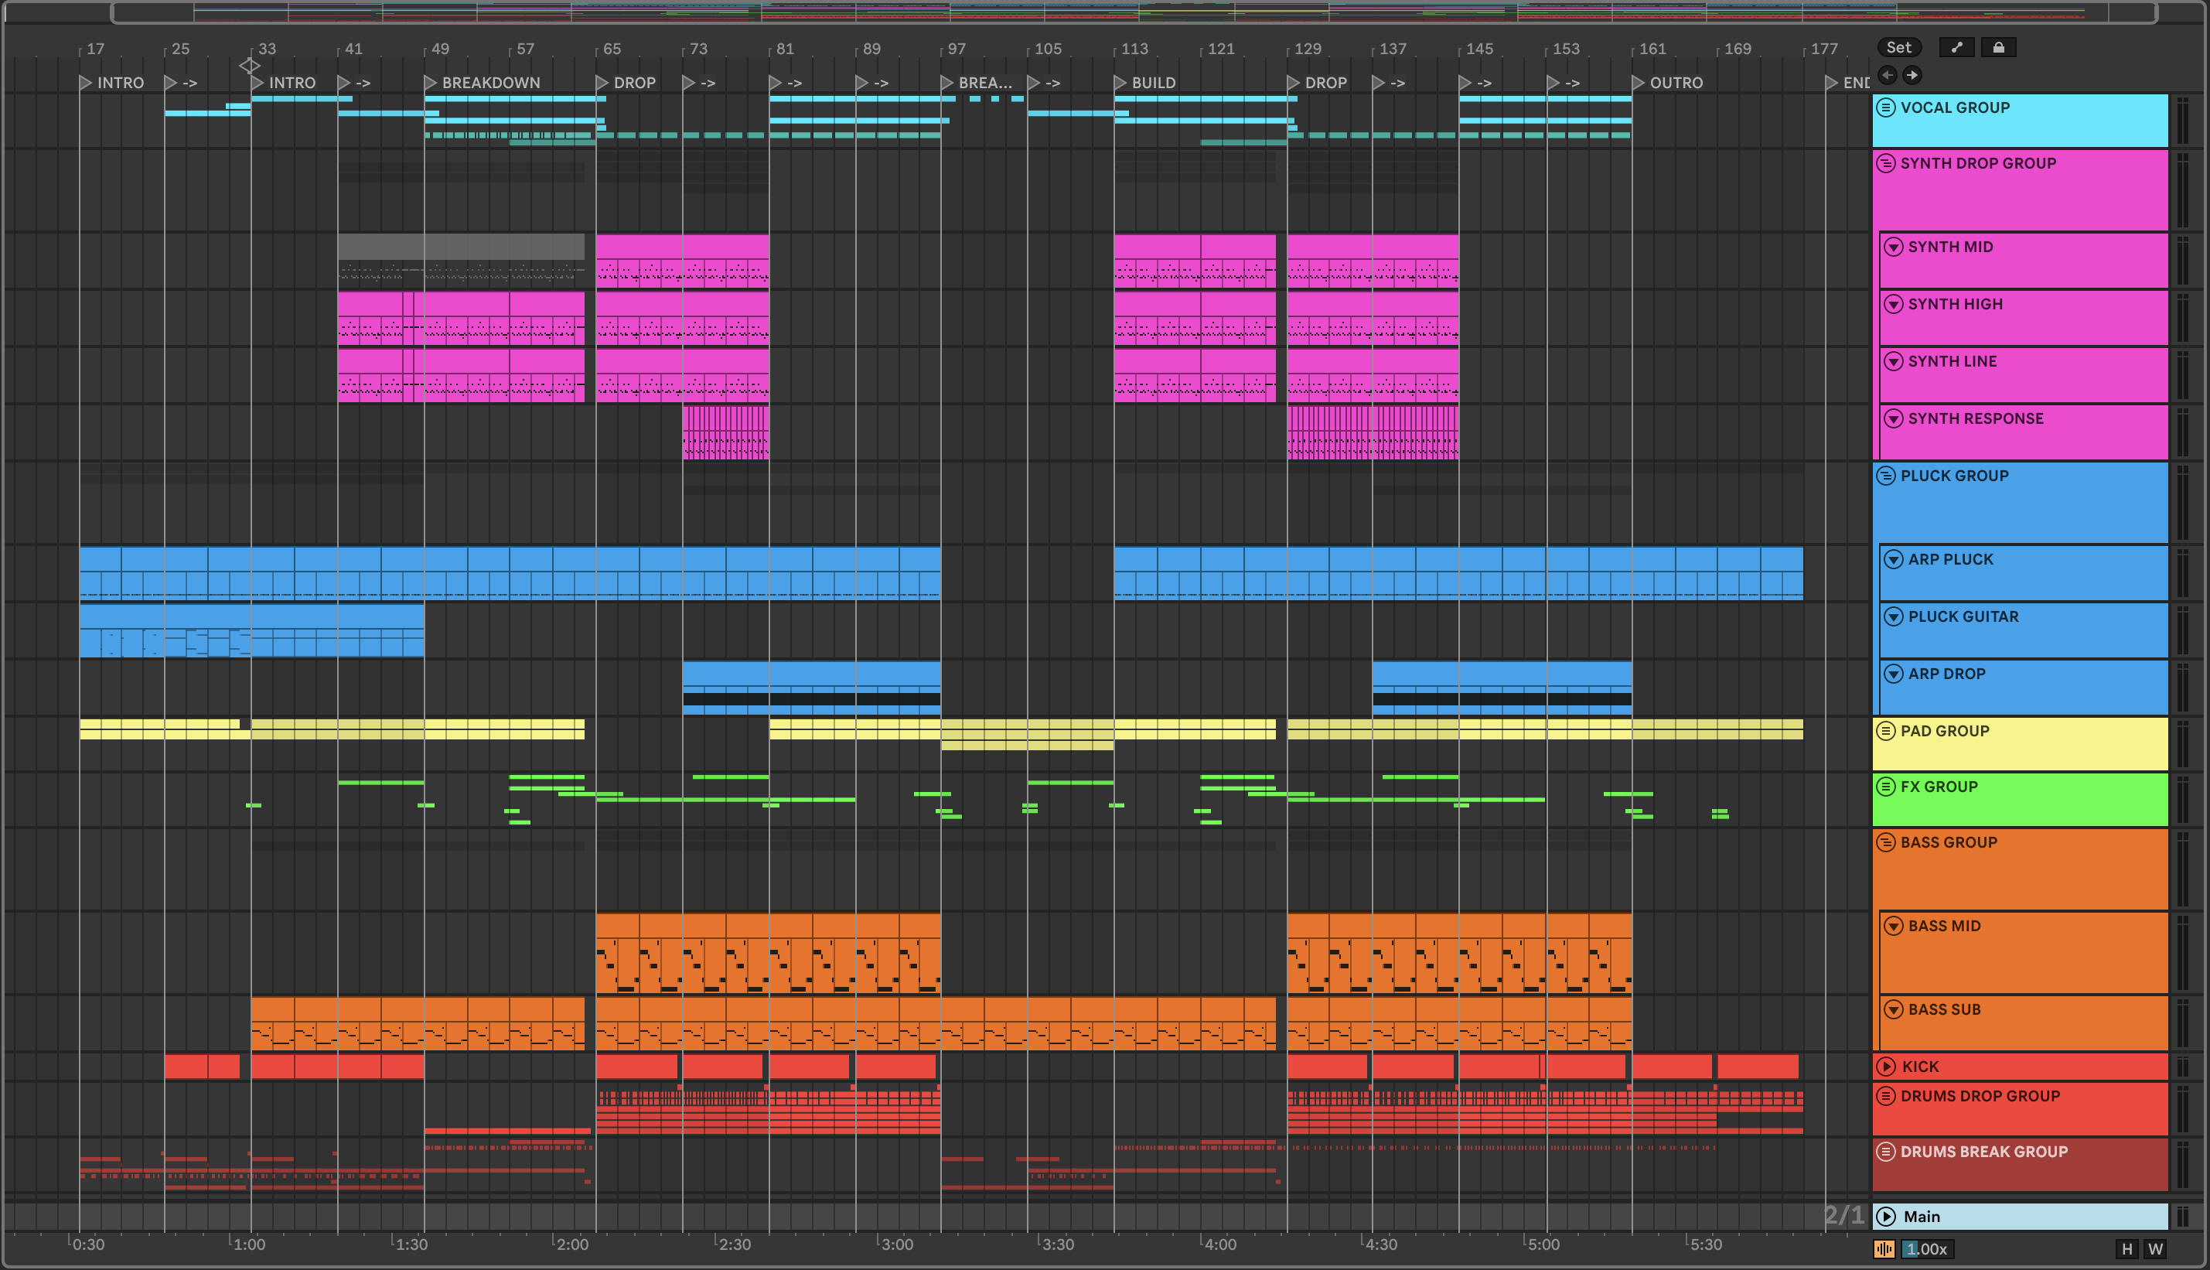Collapse the SYNTH DROP GROUP tracks
2210x1270 pixels.
click(x=1886, y=163)
